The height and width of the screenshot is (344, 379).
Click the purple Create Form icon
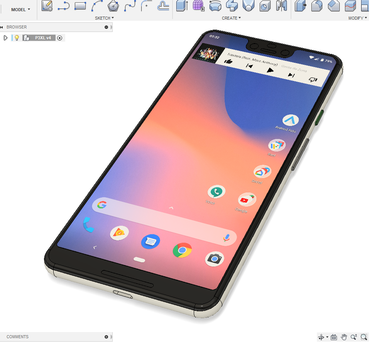(x=198, y=6)
